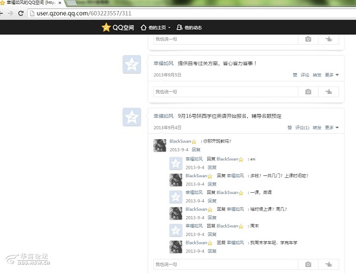The image size is (356, 273).
Task: Click camera icon in September 5 comment box
Action: pos(308,92)
